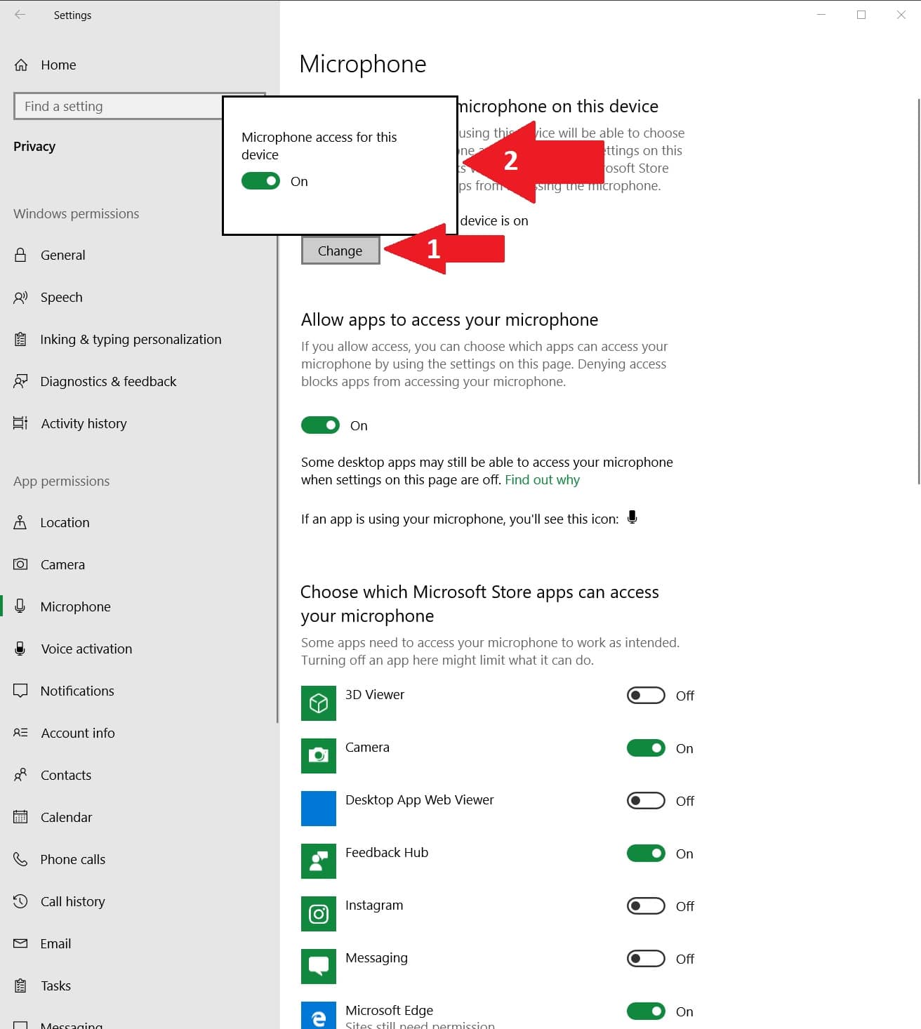Select the Activity history icon

(21, 423)
